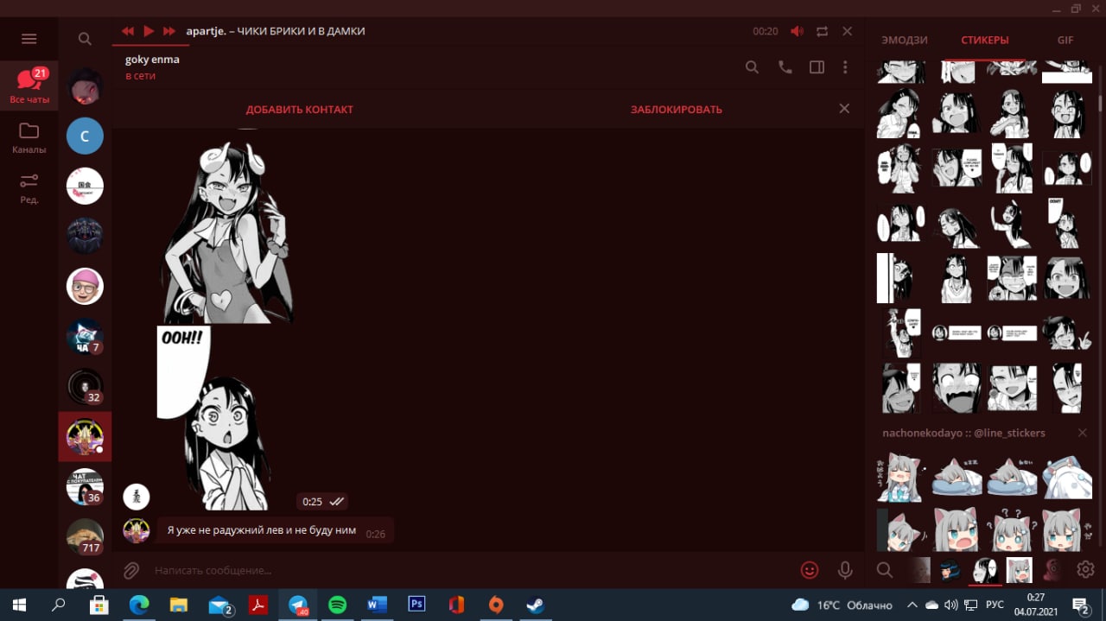Viewport: 1106px width, 621px height.
Task: Toggle repeat mode for audio player
Action: coord(822,31)
